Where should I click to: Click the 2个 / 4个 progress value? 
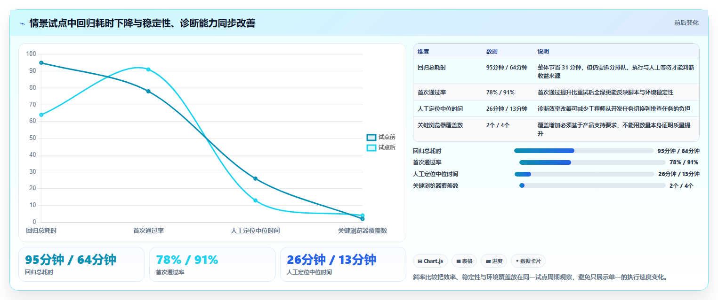[681, 185]
